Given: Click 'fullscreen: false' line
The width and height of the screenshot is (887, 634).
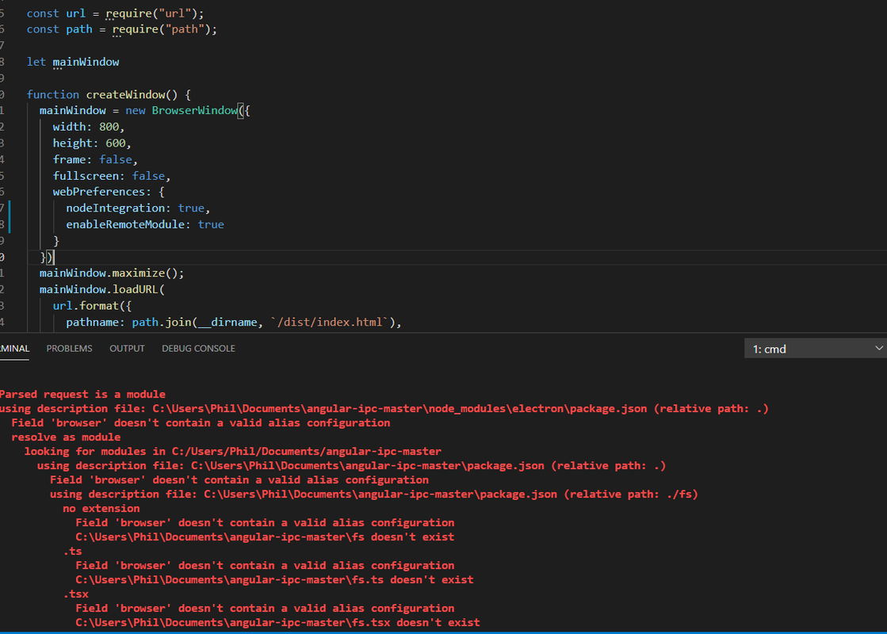Looking at the screenshot, I should tap(112, 176).
